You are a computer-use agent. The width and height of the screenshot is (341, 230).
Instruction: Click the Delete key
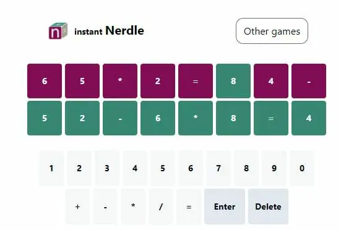coord(268,207)
